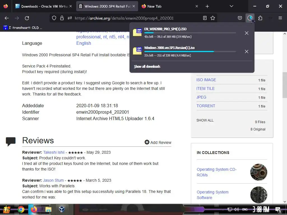
Task: Click the scrollbar down arrow
Action: 285,202
